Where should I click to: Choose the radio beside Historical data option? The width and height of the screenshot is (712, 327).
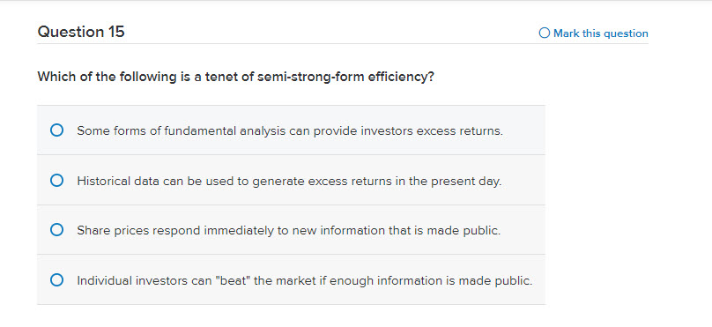pos(56,181)
